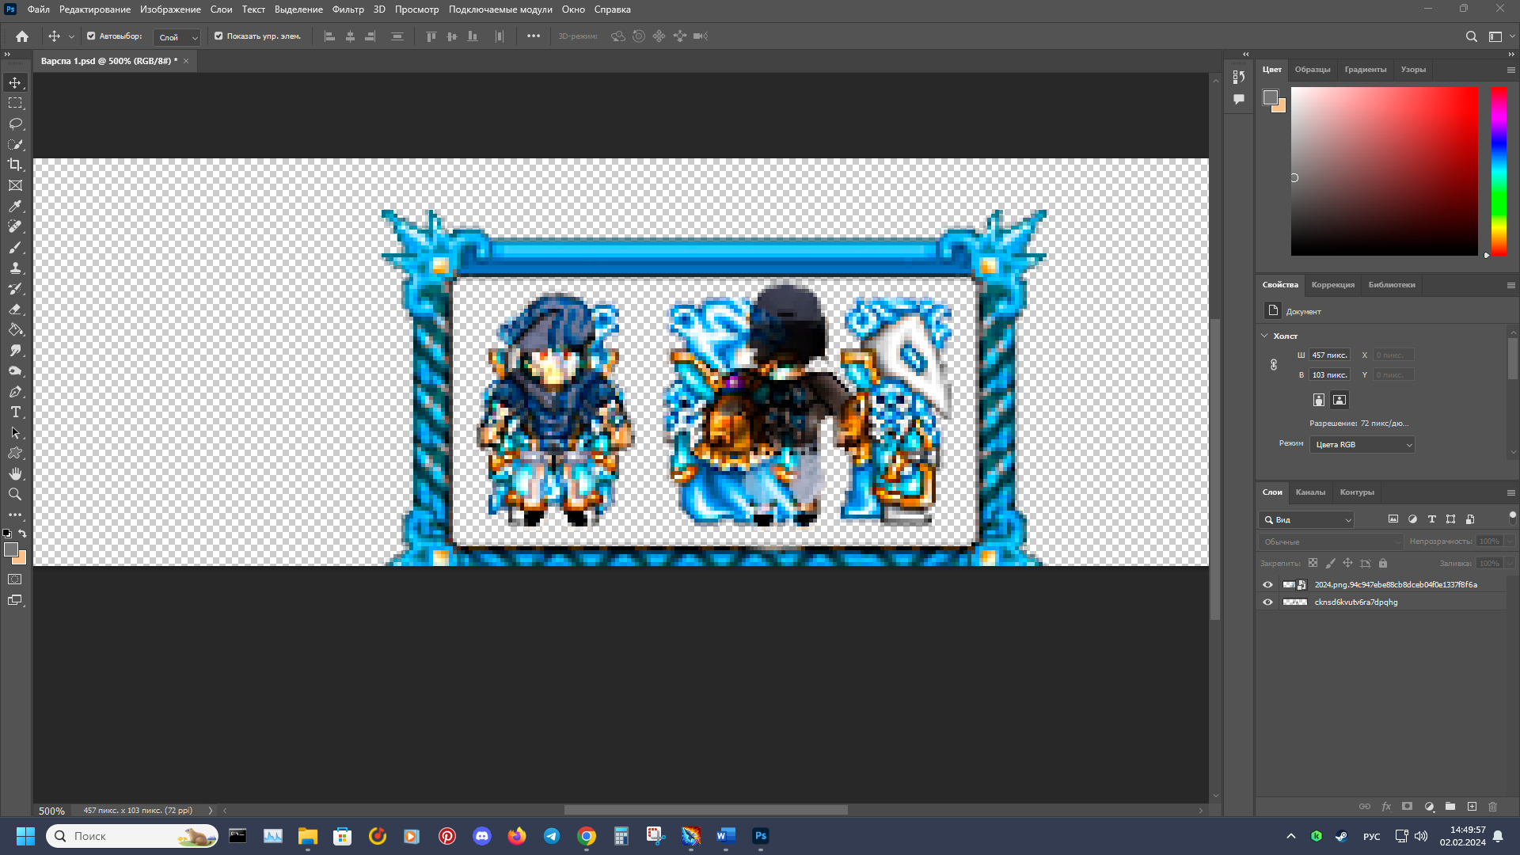
Task: Open Color panel flyout menu
Action: coord(1510,70)
